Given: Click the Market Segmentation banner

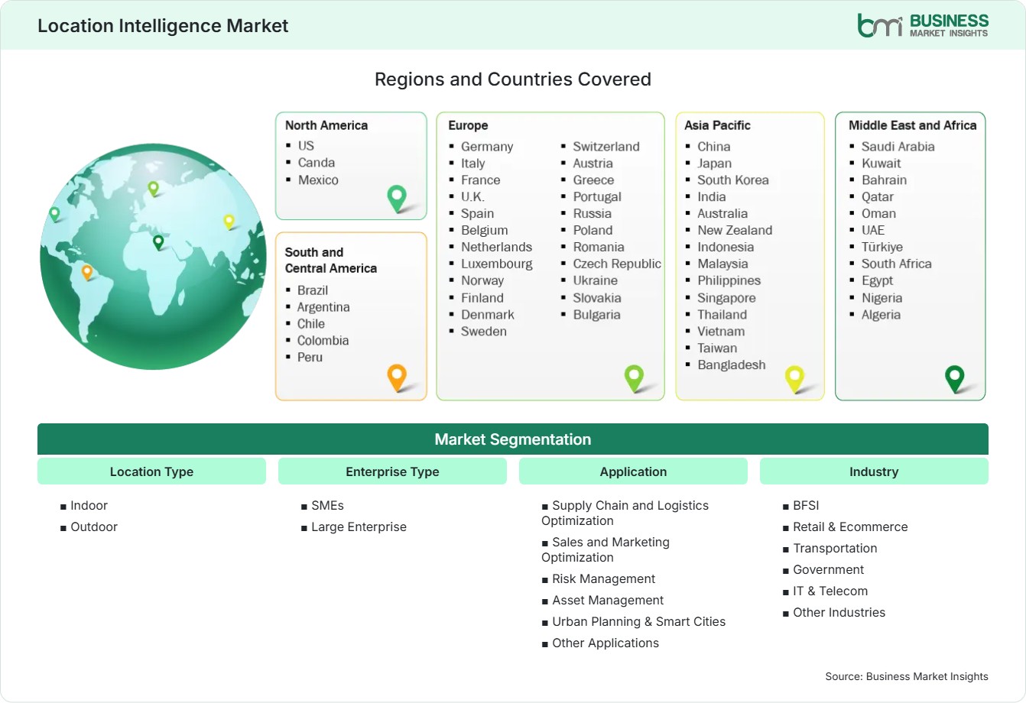Looking at the screenshot, I should pyautogui.click(x=513, y=439).
